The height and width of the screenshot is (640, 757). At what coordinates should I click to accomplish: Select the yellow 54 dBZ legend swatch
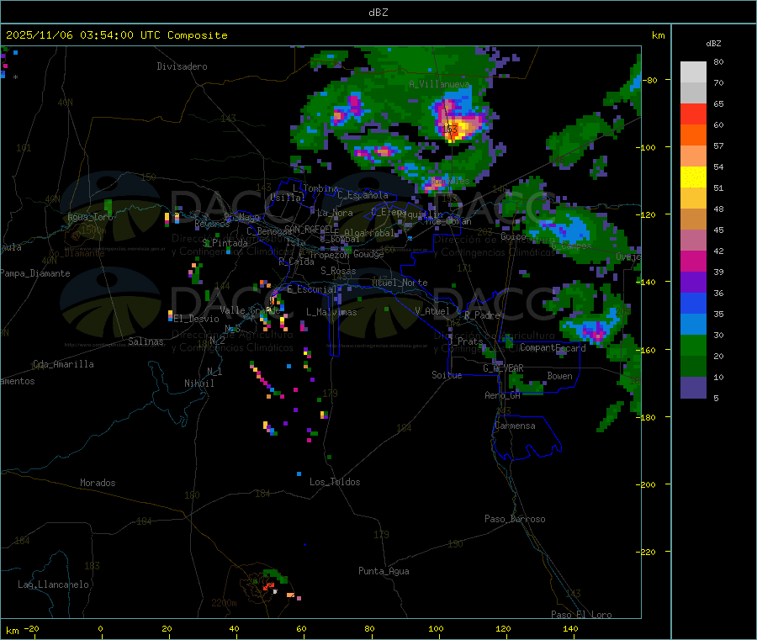(693, 177)
